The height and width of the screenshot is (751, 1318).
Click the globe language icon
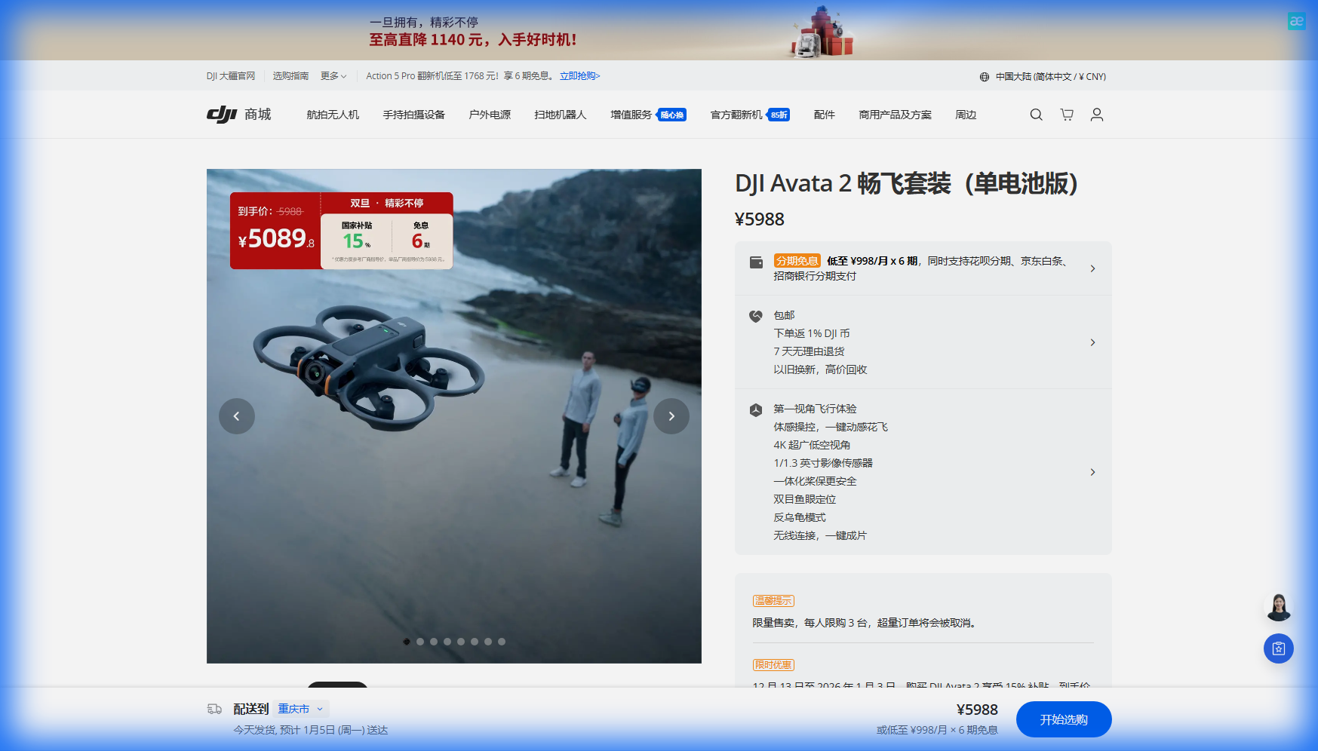[x=983, y=76]
